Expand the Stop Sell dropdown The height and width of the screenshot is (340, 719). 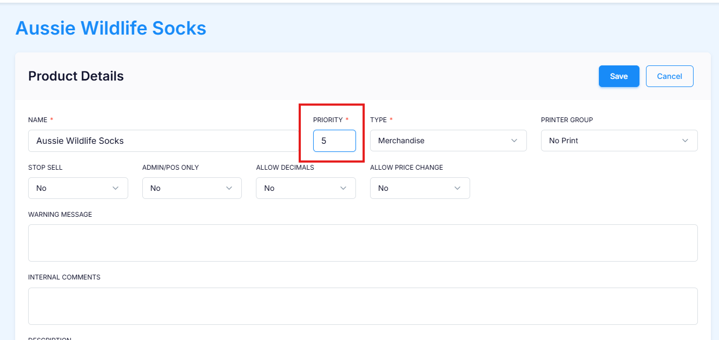pyautogui.click(x=78, y=188)
